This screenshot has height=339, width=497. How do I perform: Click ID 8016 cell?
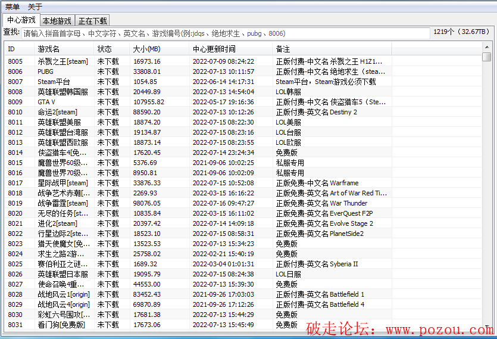point(15,173)
